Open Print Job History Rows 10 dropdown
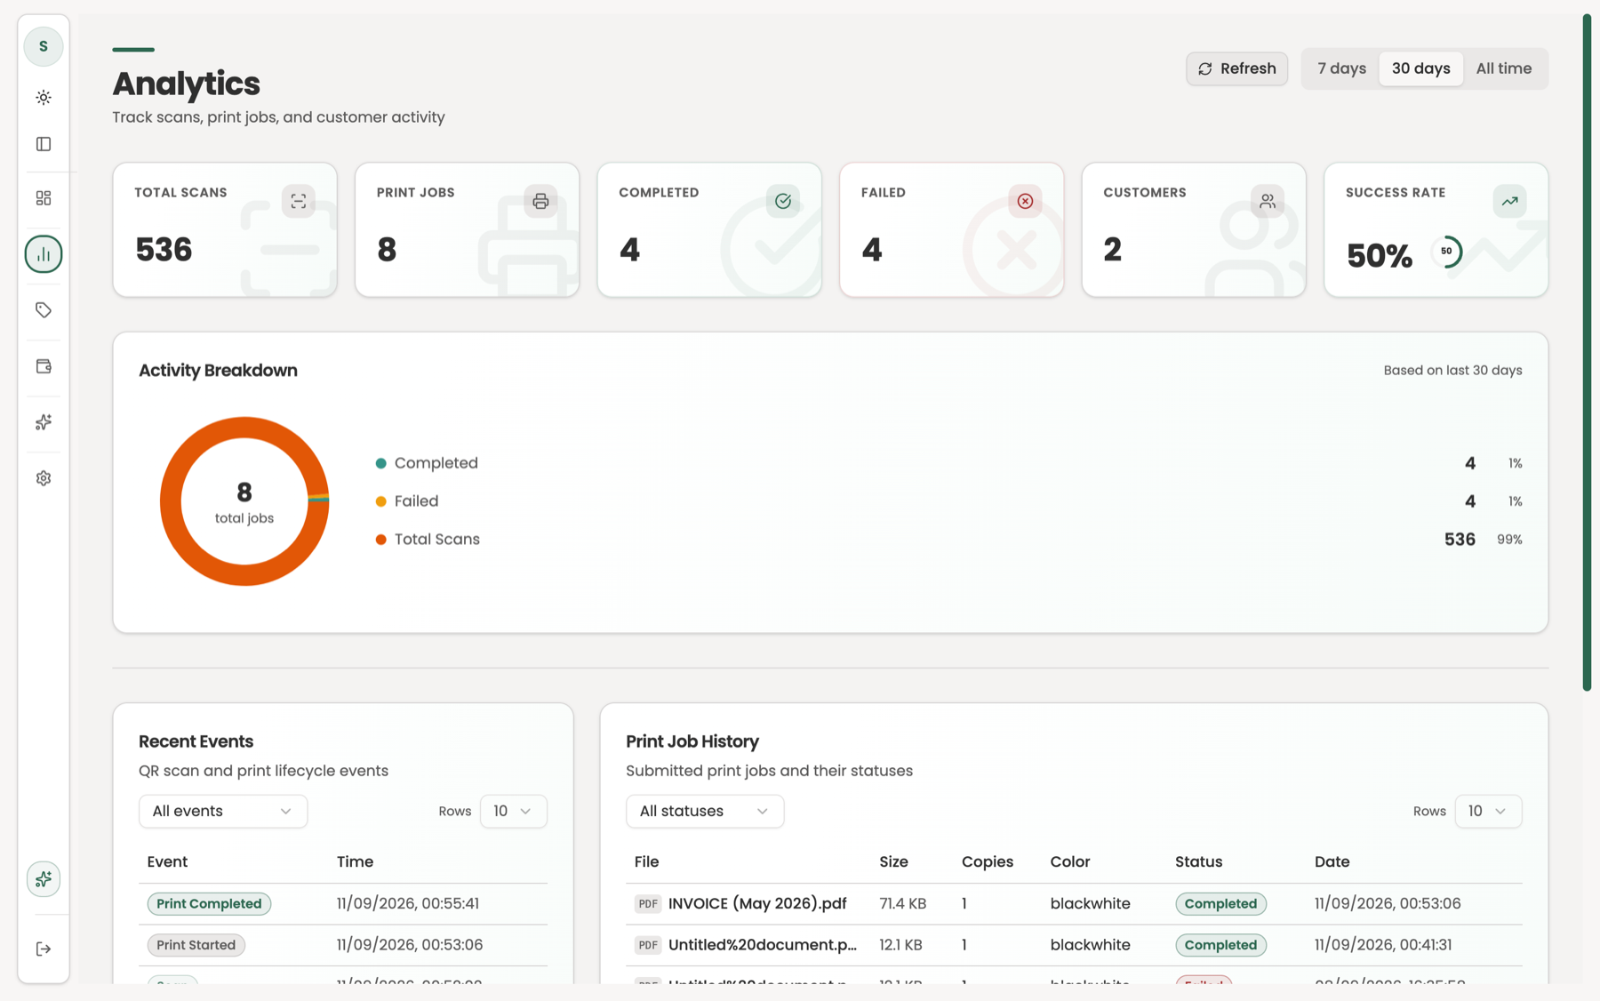1600x1001 pixels. click(x=1488, y=812)
